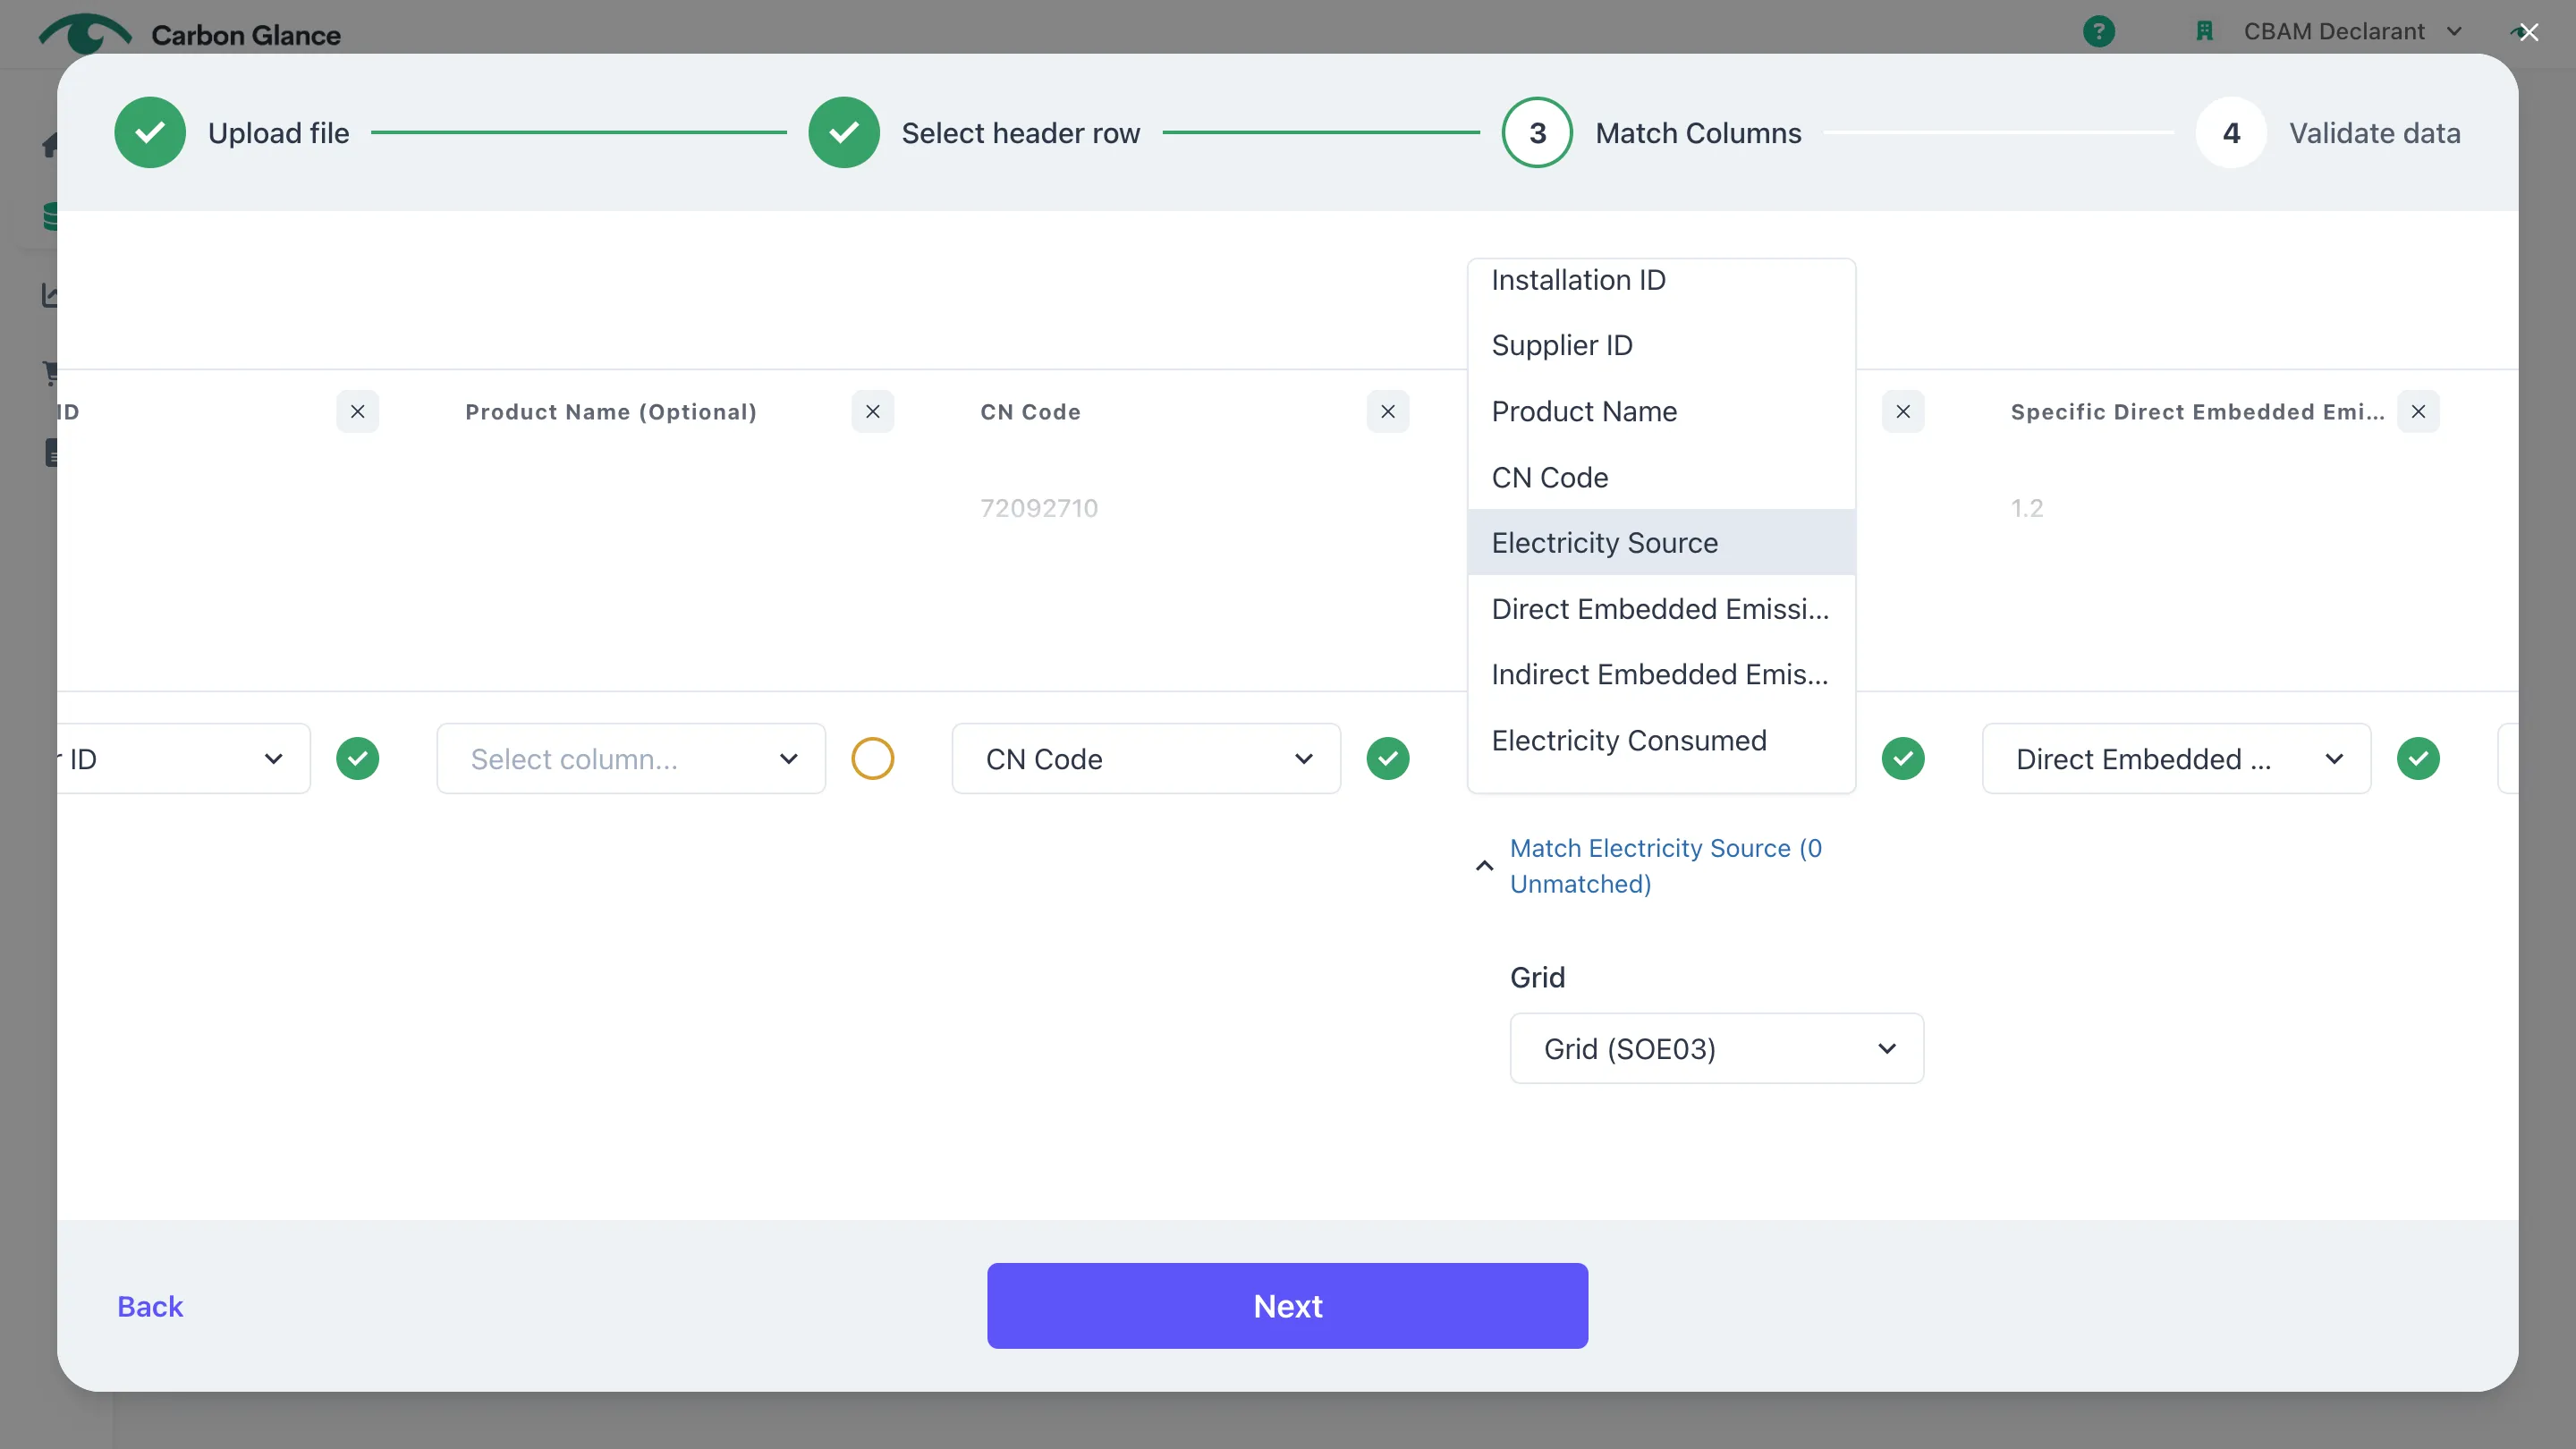
Task: Click green check next to CN Code dropdown
Action: coord(1388,759)
